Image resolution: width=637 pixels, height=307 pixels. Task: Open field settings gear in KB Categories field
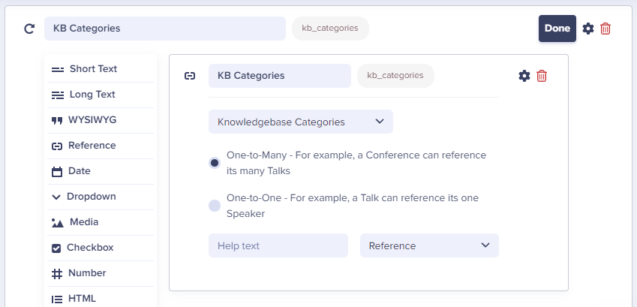[524, 76]
